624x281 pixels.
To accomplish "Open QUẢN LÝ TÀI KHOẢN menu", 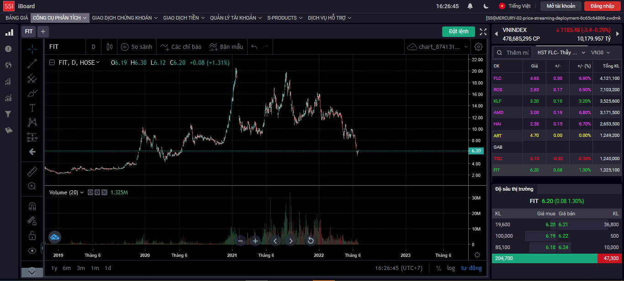I will point(236,18).
